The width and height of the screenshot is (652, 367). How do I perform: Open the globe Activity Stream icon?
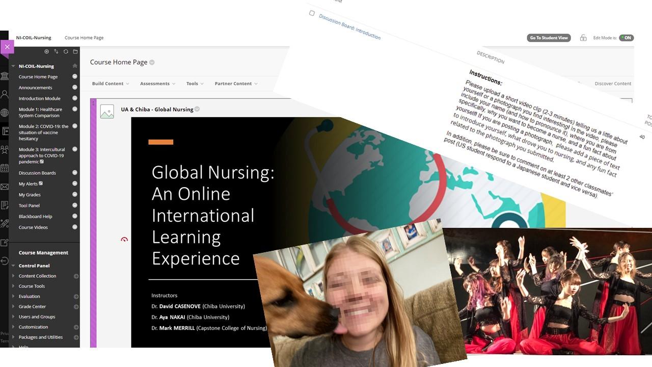[x=5, y=113]
